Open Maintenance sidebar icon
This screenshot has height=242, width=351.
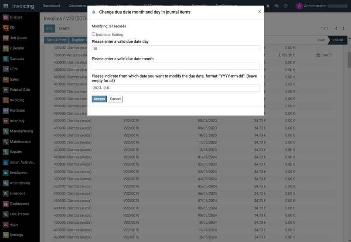(6, 141)
